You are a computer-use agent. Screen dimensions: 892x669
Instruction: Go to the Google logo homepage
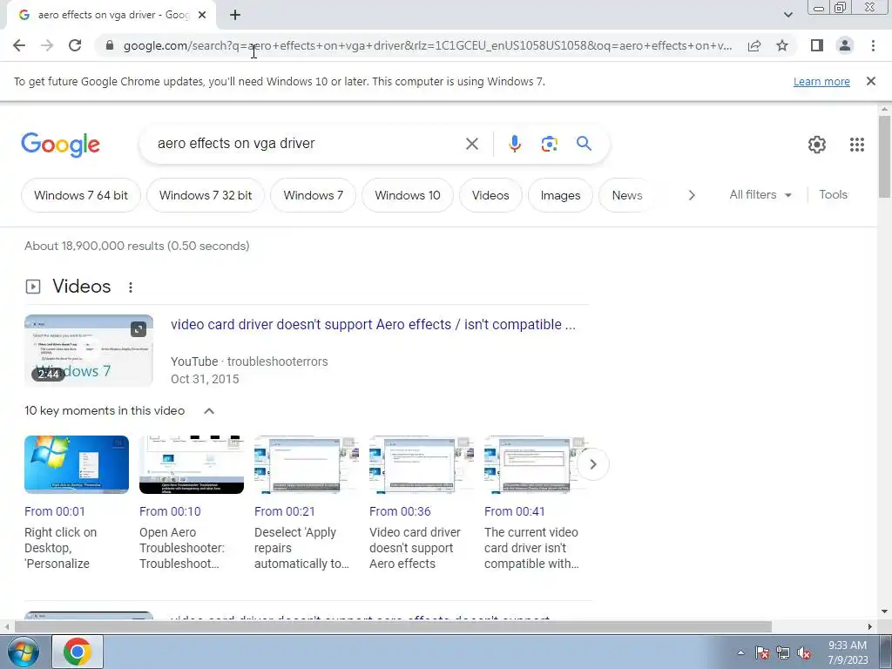point(60,145)
